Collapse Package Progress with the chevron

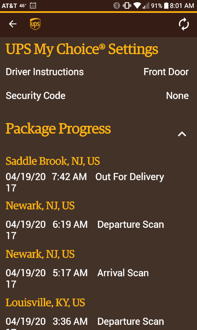[182, 134]
